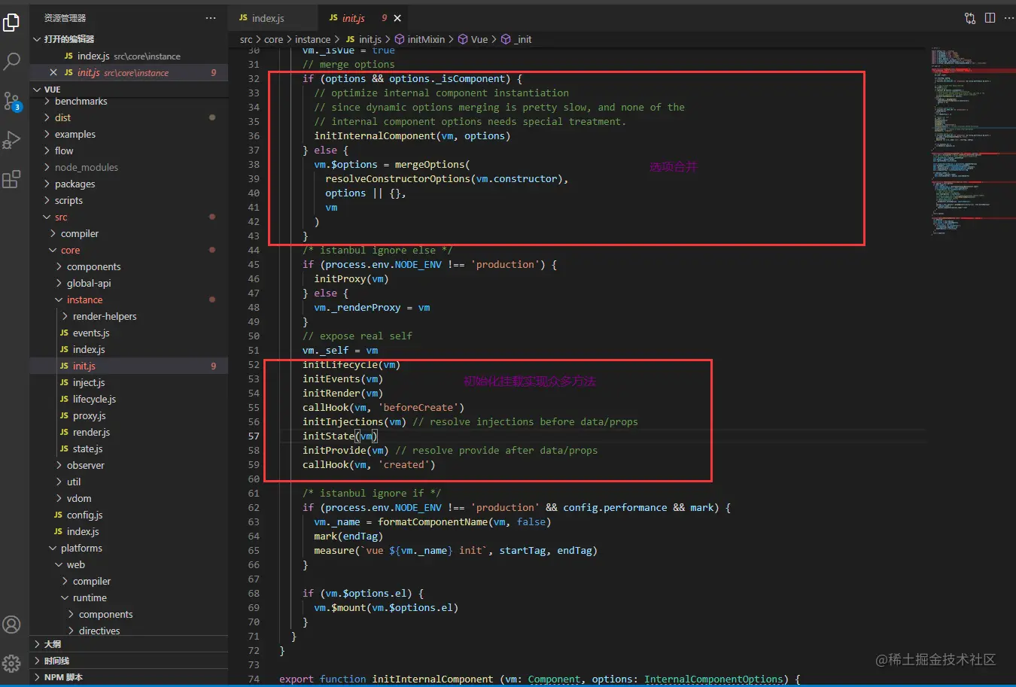Close the init.js editor tab
Viewport: 1016px width, 687px height.
(x=397, y=18)
